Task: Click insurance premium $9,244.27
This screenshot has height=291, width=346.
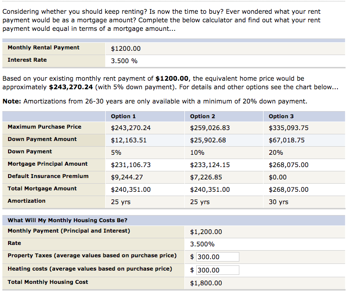Action: click(127, 178)
